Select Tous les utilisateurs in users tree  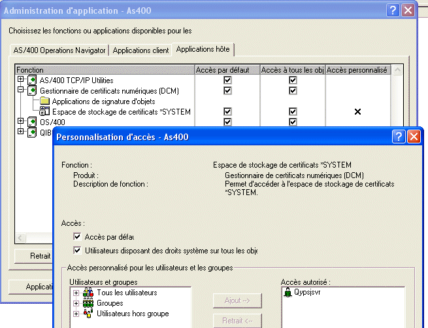pos(127,293)
